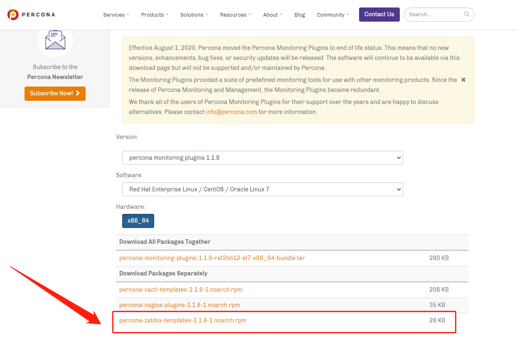The width and height of the screenshot is (517, 347).
Task: Click the newsletter envelope icon
Action: pos(55,40)
